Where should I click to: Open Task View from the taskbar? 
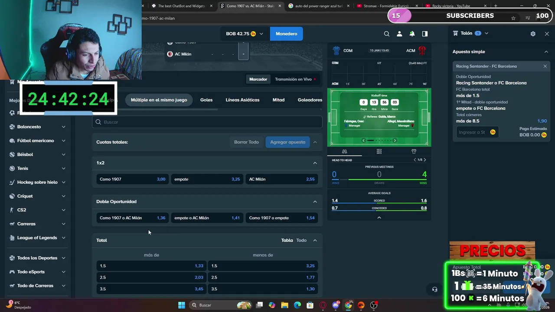259,305
